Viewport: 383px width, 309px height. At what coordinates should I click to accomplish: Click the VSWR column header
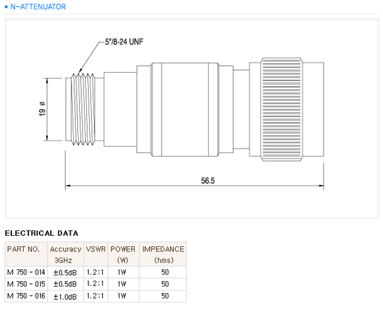click(96, 249)
